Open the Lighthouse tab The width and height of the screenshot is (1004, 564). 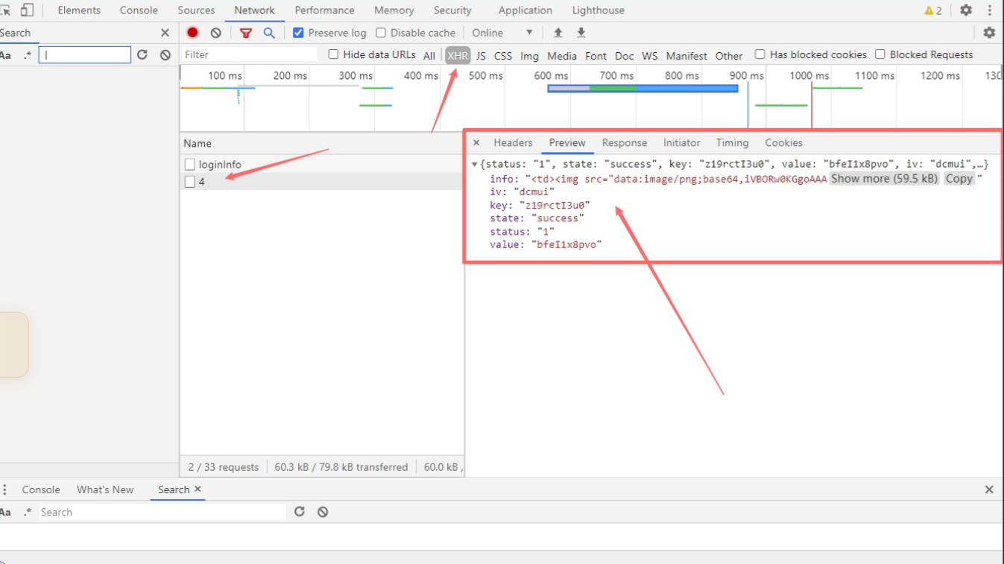coord(599,10)
